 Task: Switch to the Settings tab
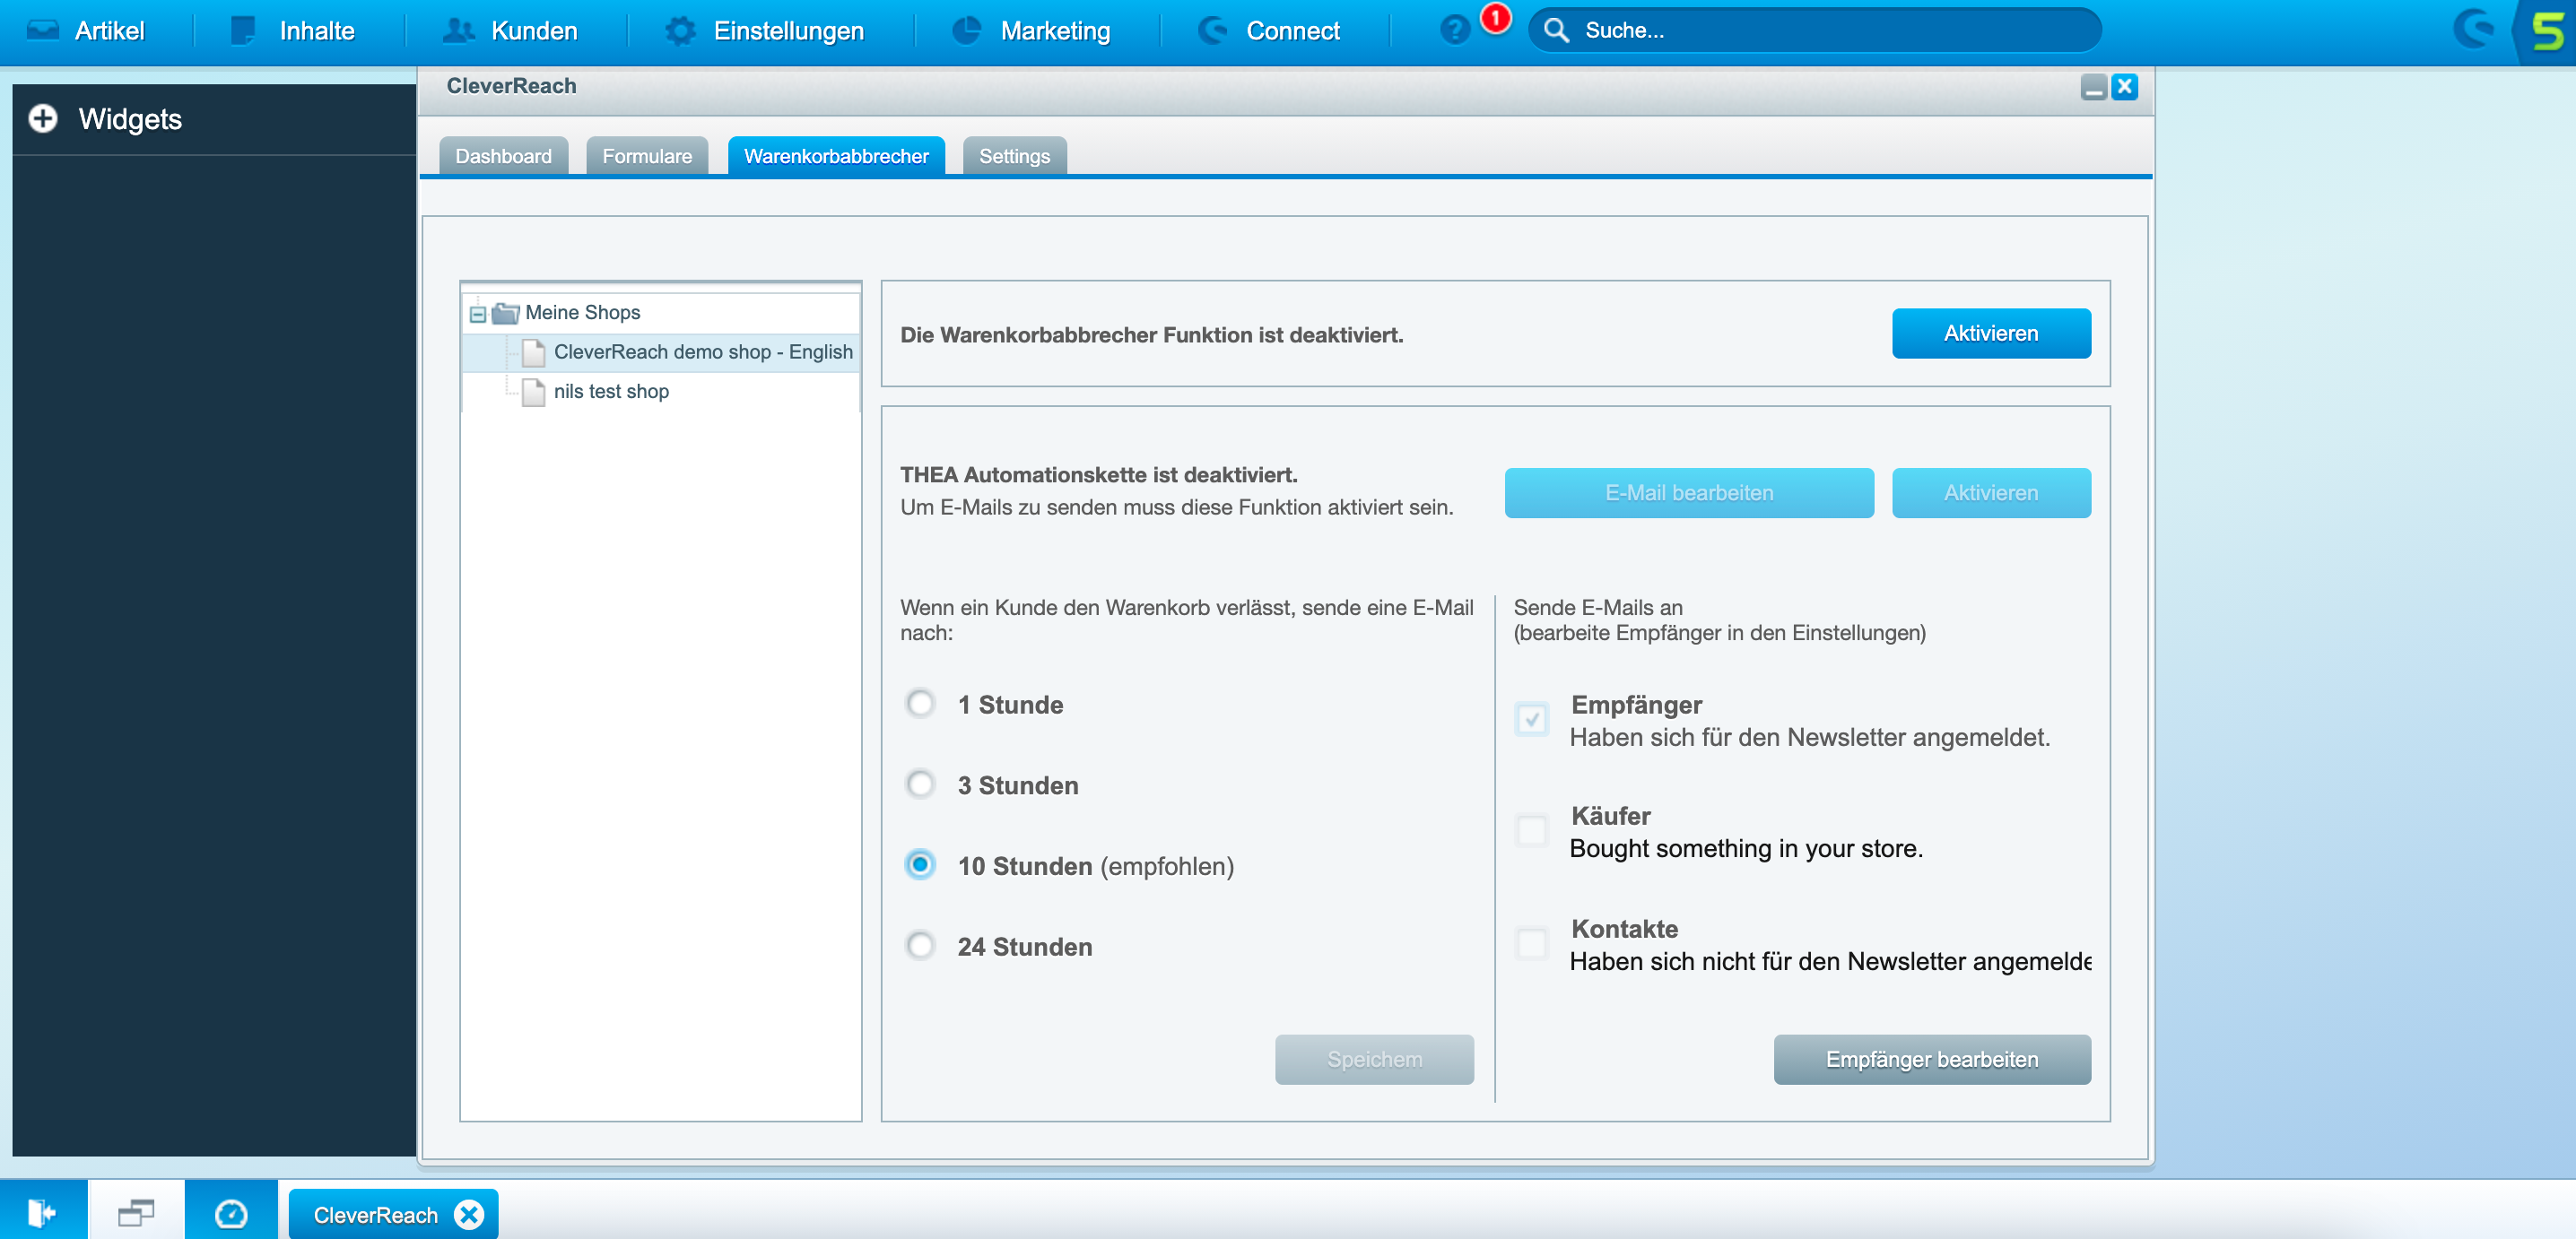[x=1013, y=156]
